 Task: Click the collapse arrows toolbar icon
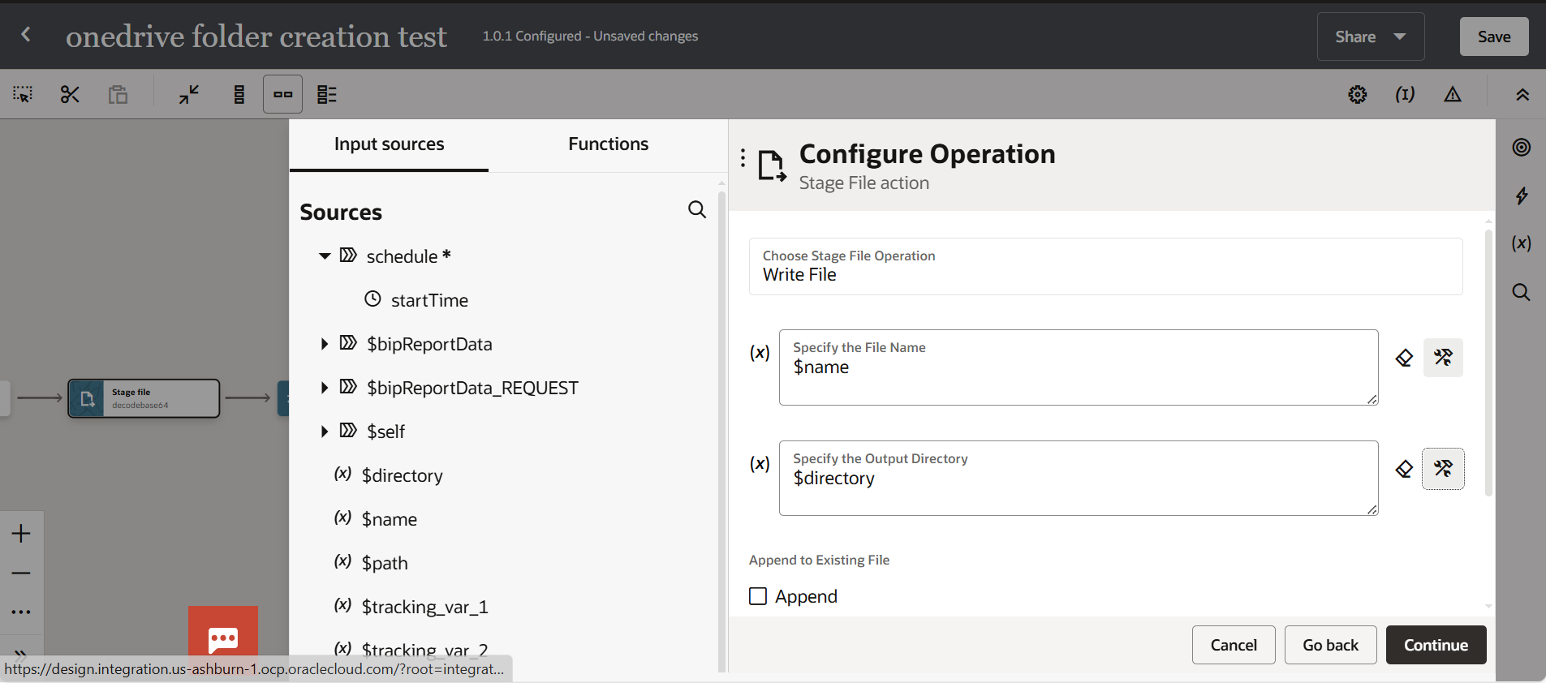189,95
